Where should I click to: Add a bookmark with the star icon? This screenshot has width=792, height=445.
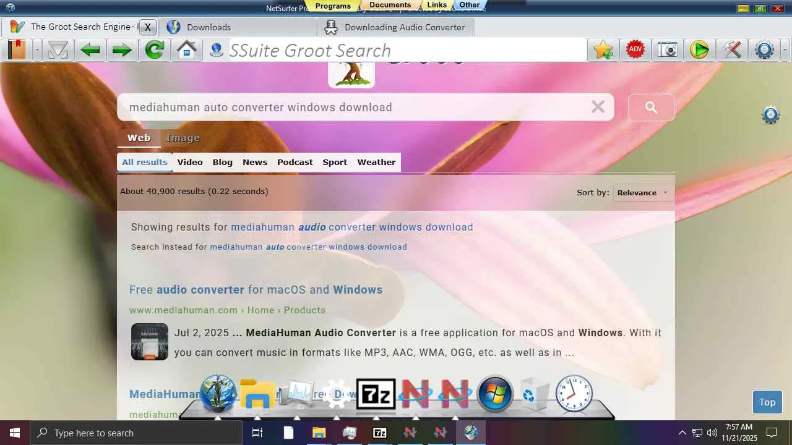tap(603, 50)
